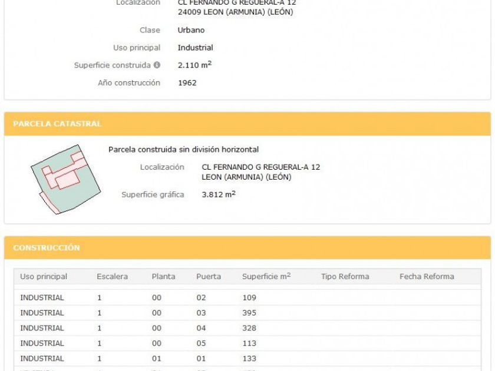Click the Uso principal column header
495x371 pixels.
pos(44,277)
